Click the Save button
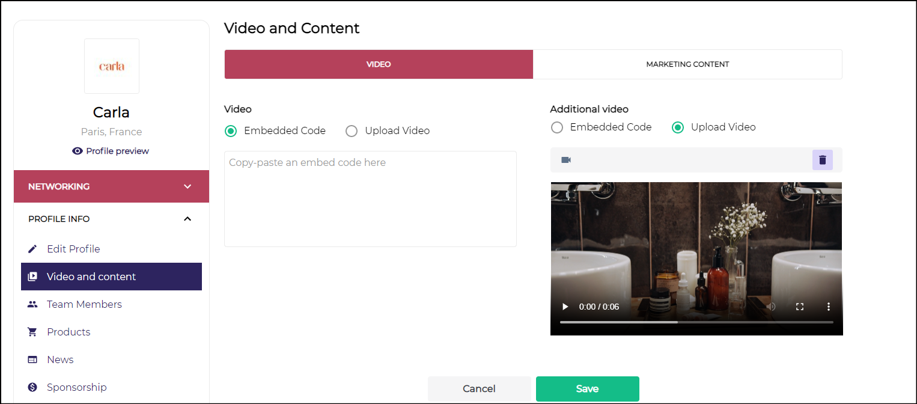The image size is (917, 404). 587,389
